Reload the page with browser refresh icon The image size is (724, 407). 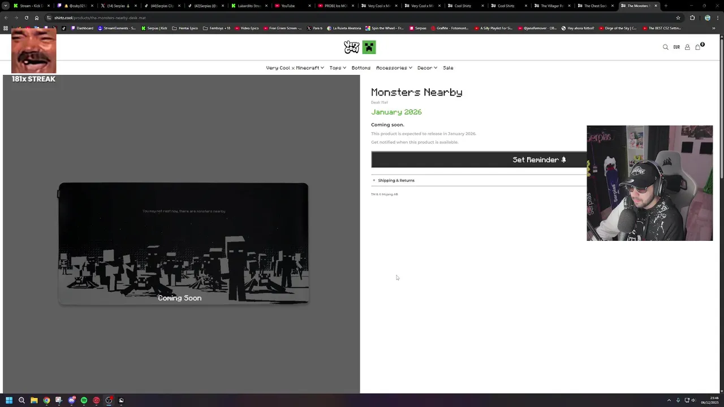pyautogui.click(x=26, y=18)
